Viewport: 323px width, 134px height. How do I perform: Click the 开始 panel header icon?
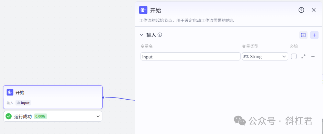(143, 10)
